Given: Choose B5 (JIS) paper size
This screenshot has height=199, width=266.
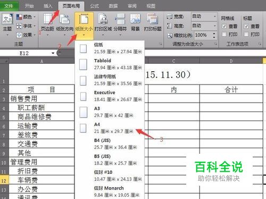Looking at the screenshot, I should [110, 160].
